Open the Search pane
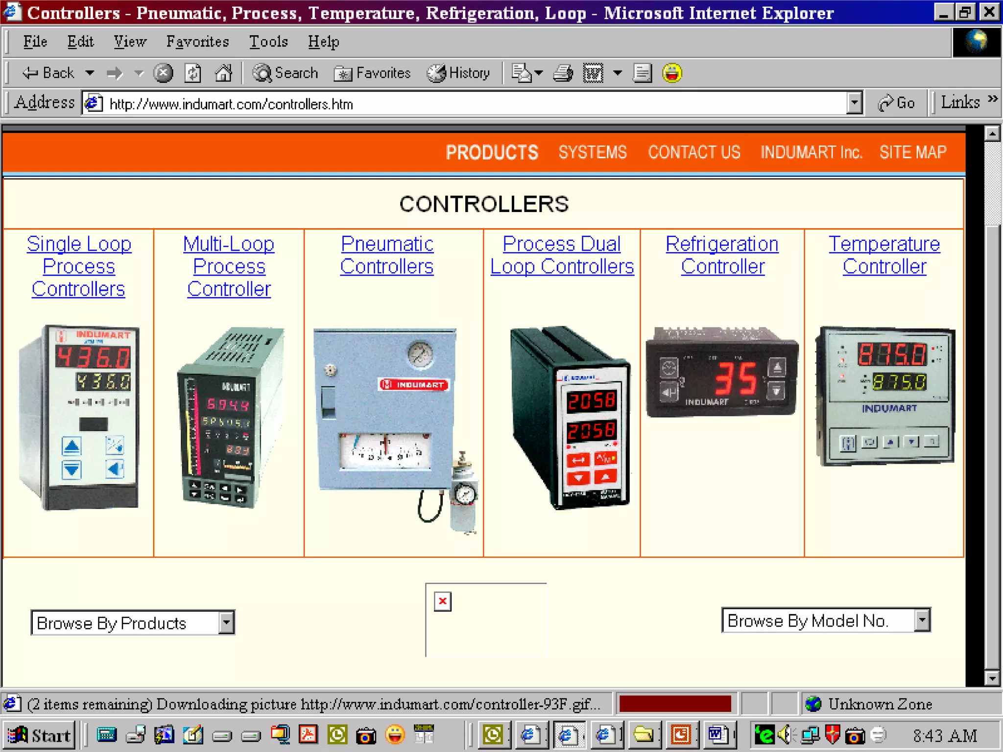Screen dimensions: 1003x752 285,73
